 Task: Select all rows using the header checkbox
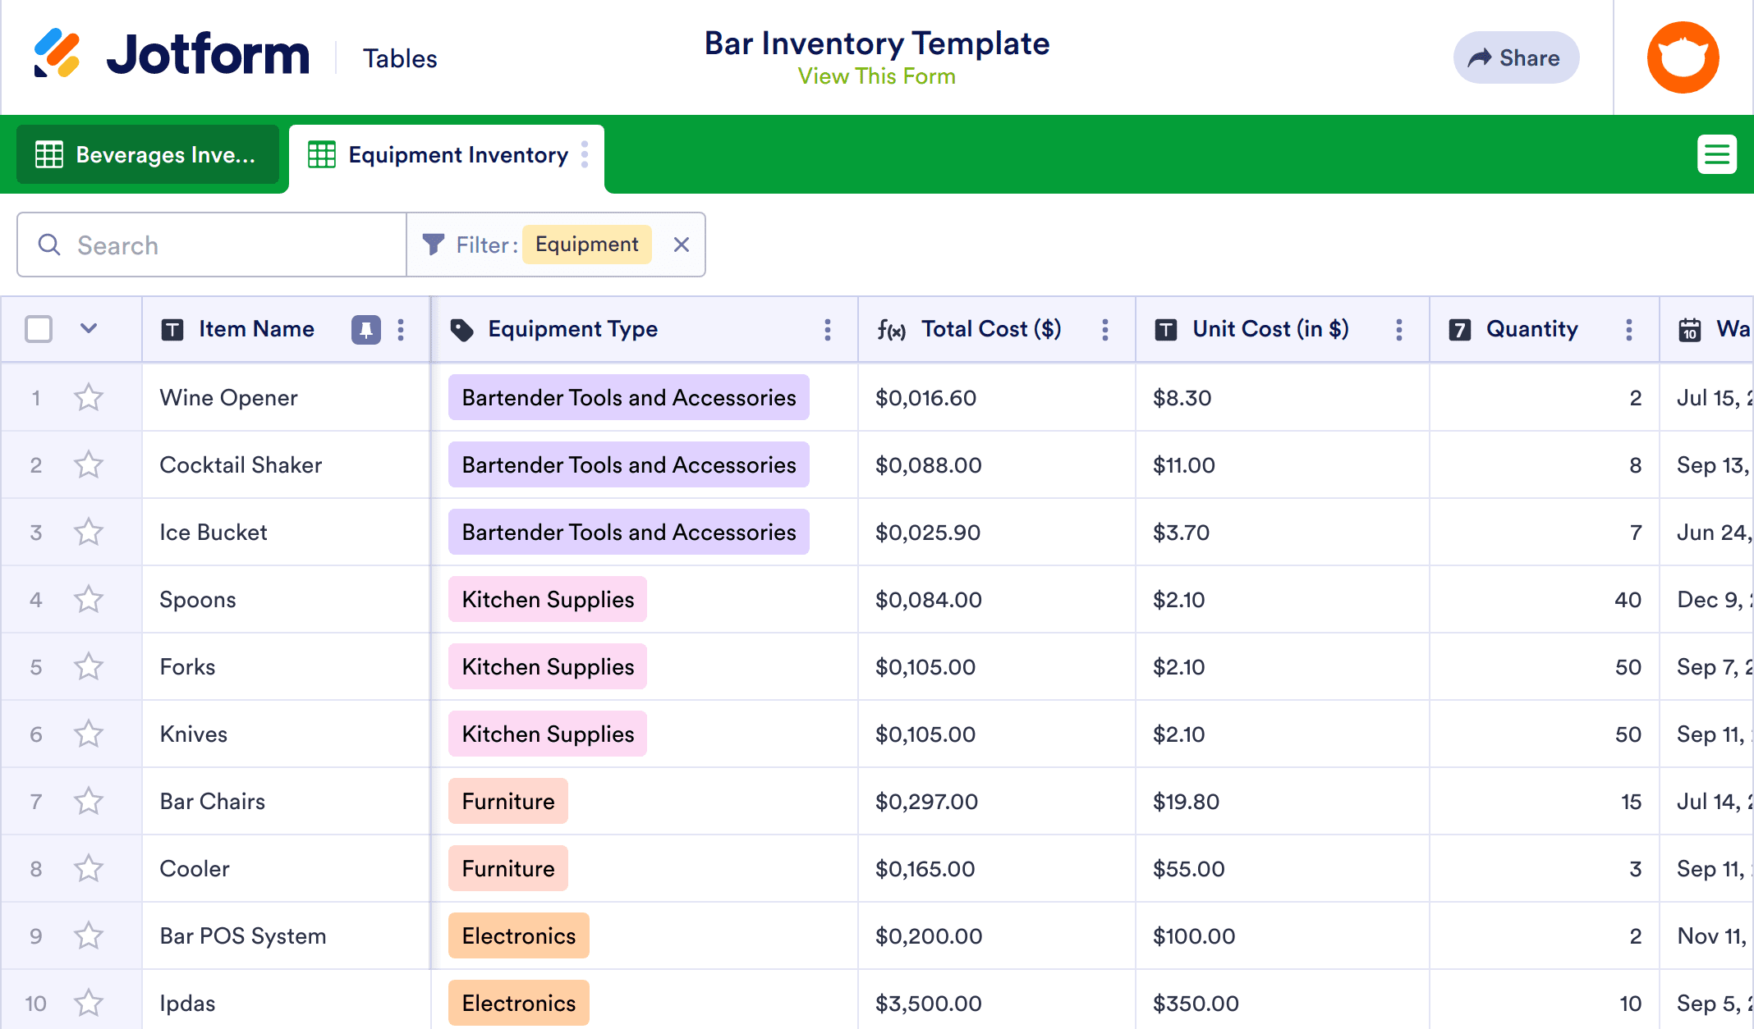click(x=38, y=328)
